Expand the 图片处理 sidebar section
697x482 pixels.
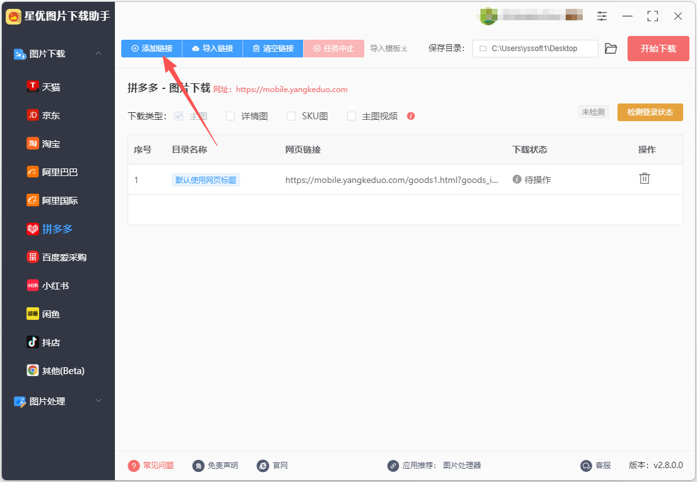[98, 401]
